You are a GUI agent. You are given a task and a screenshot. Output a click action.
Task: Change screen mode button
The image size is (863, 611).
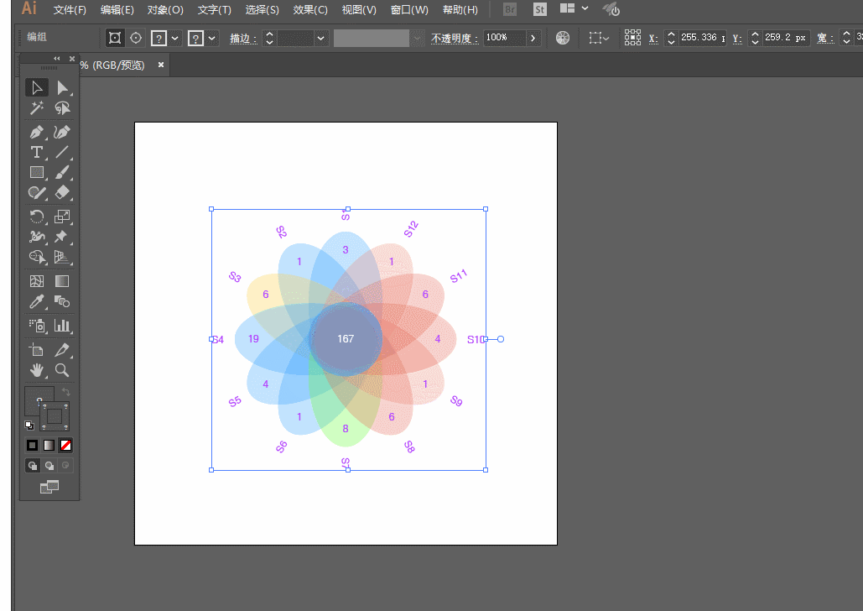pyautogui.click(x=49, y=487)
